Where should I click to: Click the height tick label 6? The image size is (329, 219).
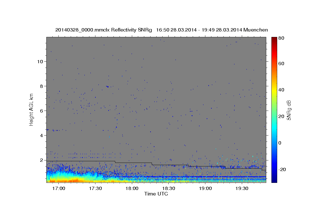coord(42,111)
